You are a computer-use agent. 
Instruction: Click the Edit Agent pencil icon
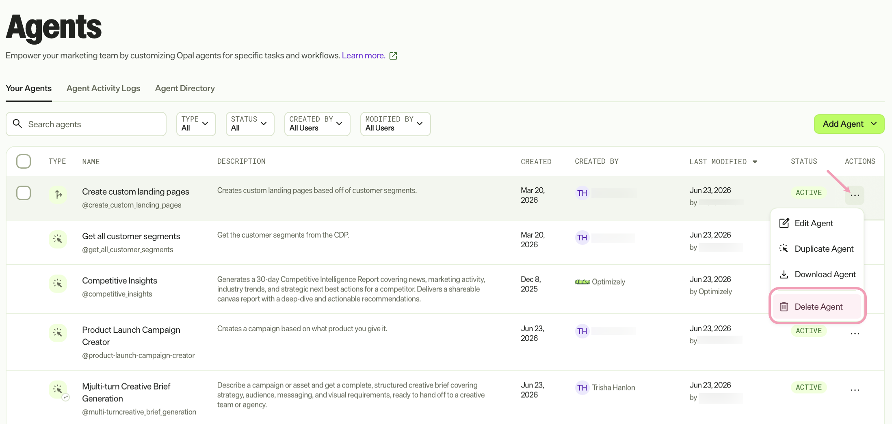784,223
